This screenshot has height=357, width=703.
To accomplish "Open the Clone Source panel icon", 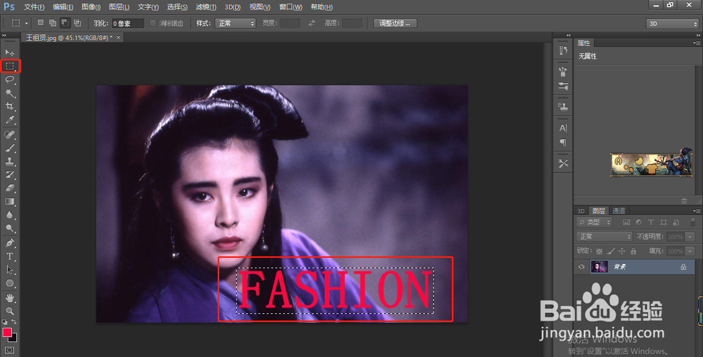I will tap(563, 107).
